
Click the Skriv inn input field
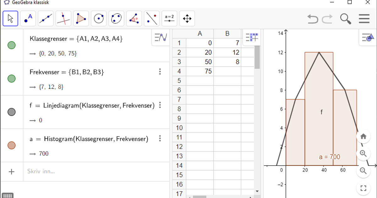(96, 172)
